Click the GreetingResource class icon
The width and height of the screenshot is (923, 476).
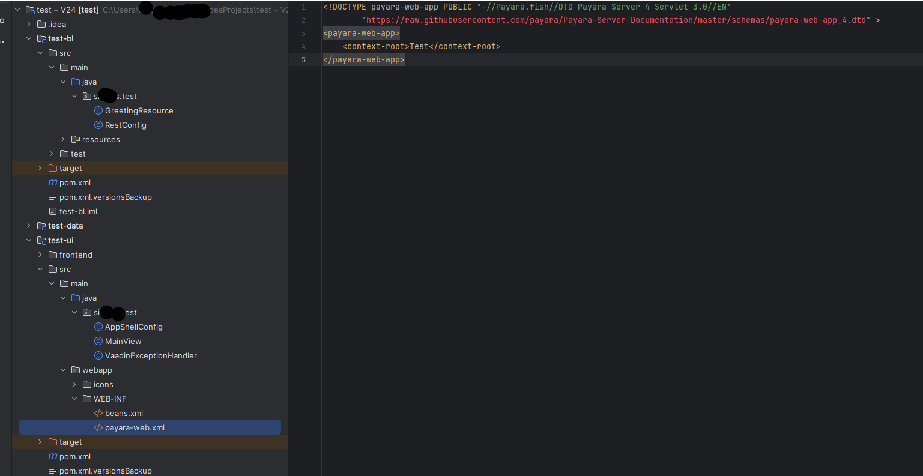(98, 111)
